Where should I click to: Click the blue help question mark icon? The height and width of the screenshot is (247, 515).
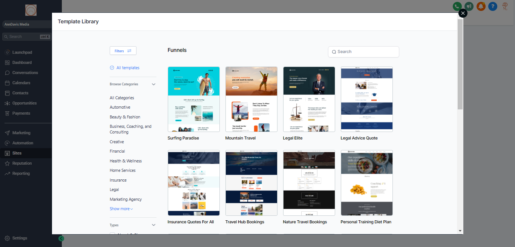pyautogui.click(x=492, y=6)
